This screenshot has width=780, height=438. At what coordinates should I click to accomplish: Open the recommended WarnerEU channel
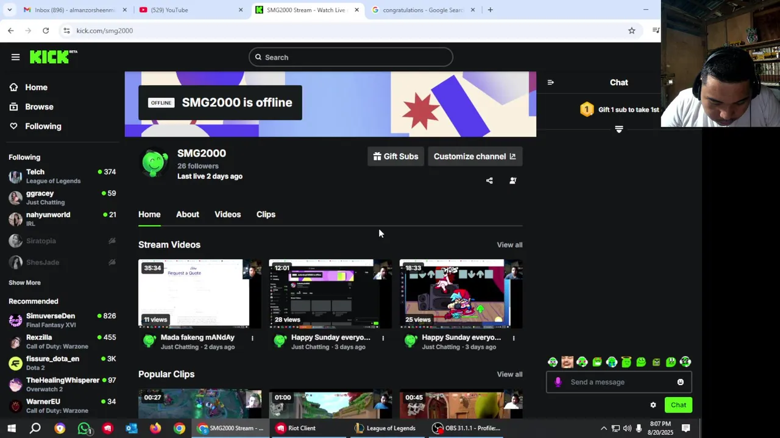coord(62,406)
